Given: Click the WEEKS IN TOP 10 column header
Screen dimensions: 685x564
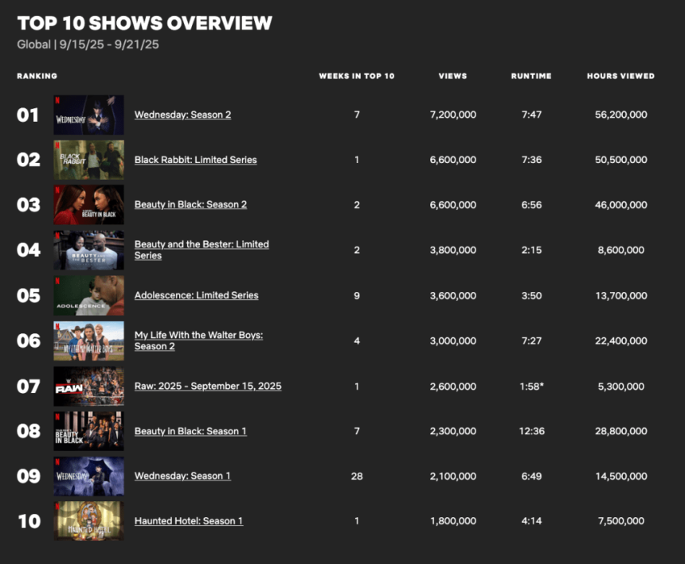Looking at the screenshot, I should point(357,76).
